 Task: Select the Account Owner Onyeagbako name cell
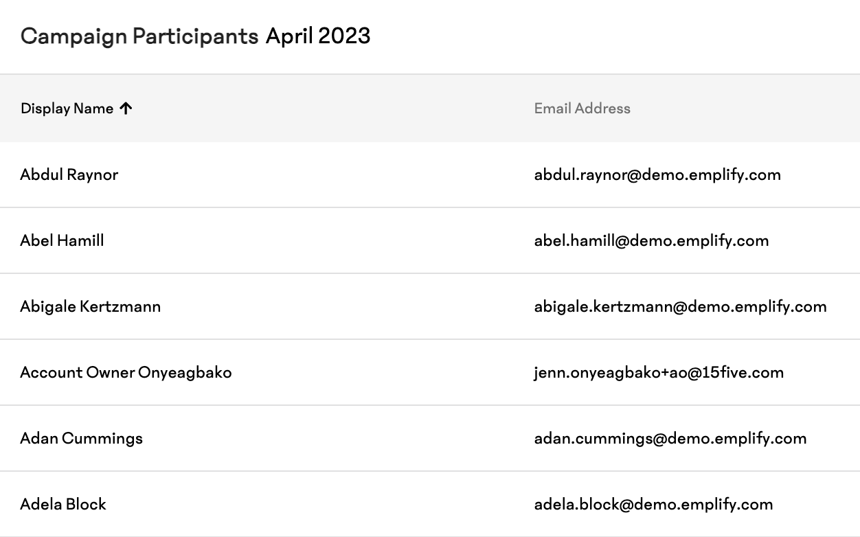pos(126,372)
